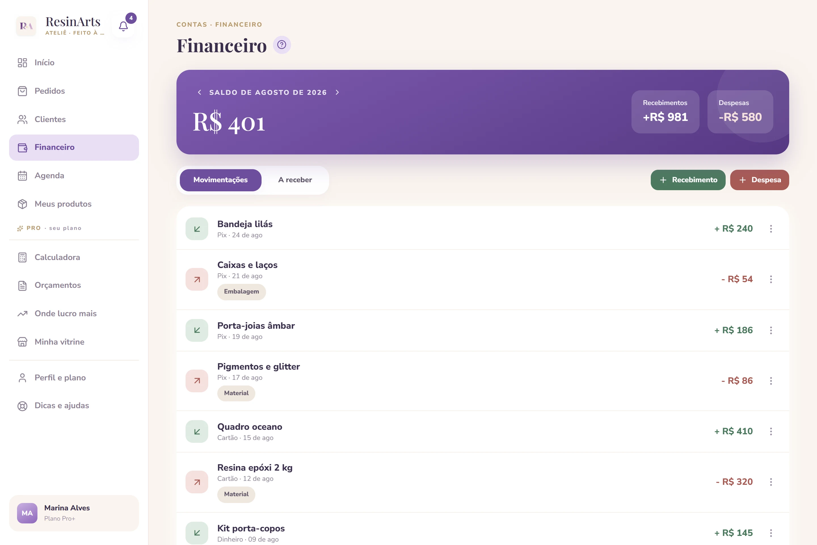Click the Calculadora calculator icon

pyautogui.click(x=22, y=257)
